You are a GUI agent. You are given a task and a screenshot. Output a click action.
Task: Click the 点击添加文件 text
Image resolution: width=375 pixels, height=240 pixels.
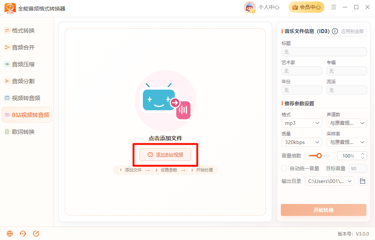point(165,138)
